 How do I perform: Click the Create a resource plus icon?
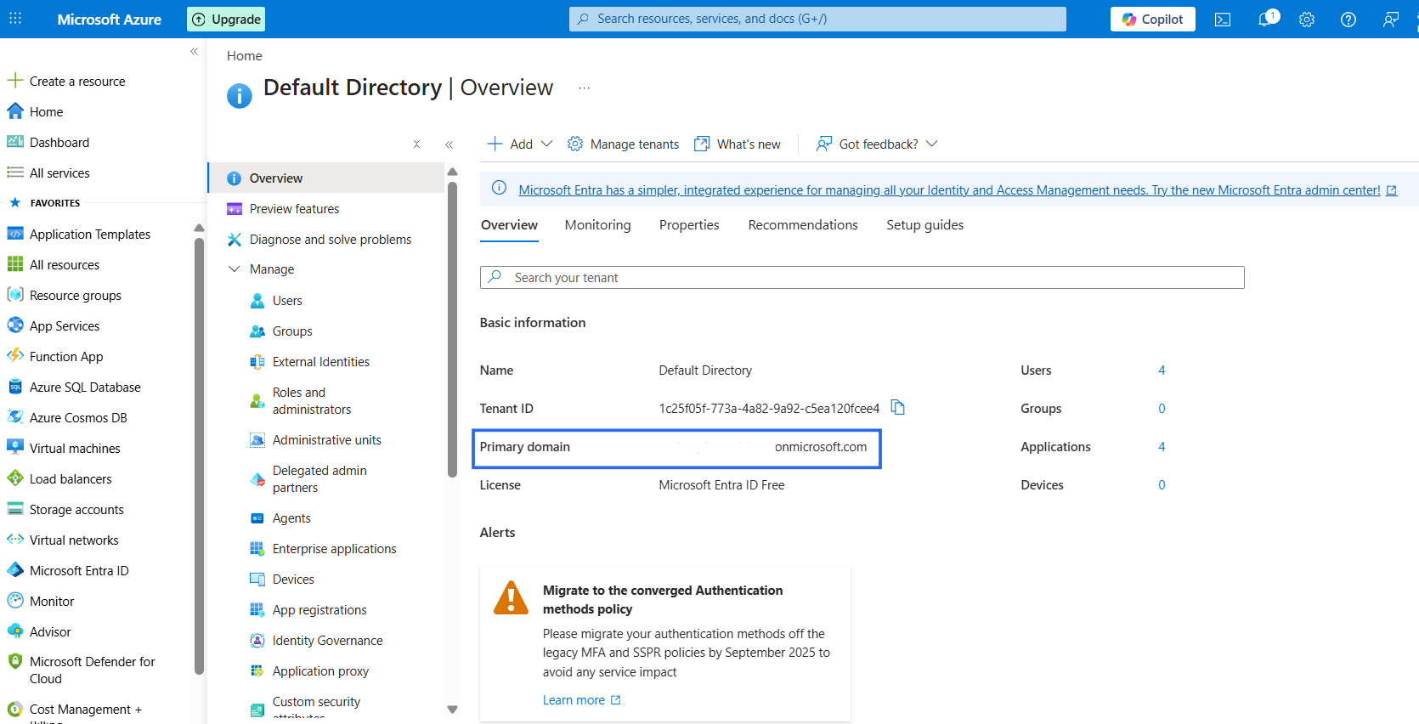[15, 81]
